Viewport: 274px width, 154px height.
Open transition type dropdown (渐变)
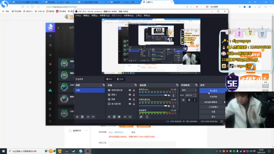[x=189, y=90]
